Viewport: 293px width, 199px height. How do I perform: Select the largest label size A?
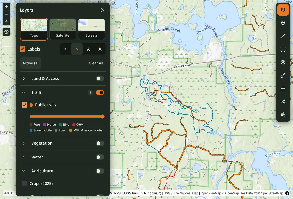point(100,49)
